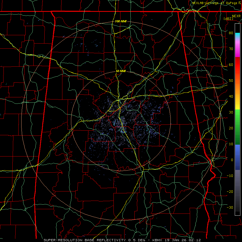
Task: Pick the gray segment near -20 dBZ
Action: (x=237, y=191)
